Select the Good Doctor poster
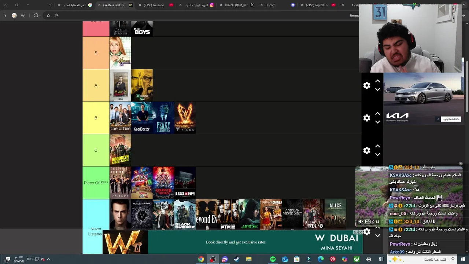Viewport: 469px width, 264px height. click(142, 118)
